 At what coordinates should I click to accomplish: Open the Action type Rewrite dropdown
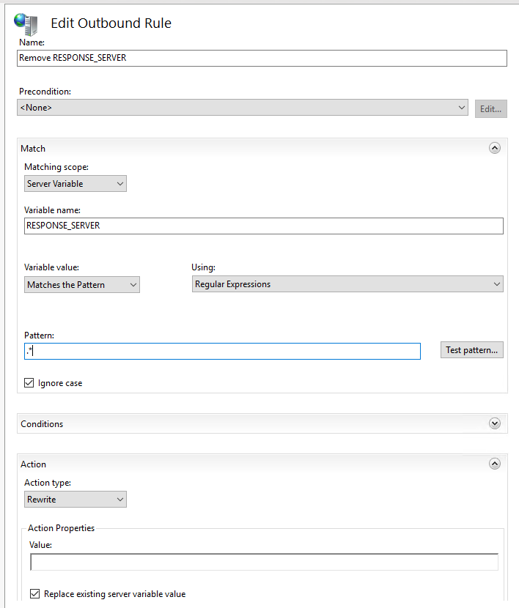tap(76, 499)
